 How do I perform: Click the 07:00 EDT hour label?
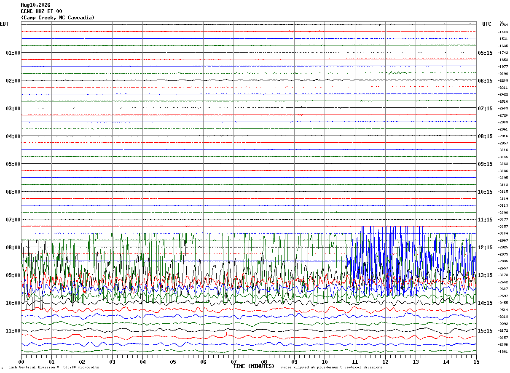(13, 220)
